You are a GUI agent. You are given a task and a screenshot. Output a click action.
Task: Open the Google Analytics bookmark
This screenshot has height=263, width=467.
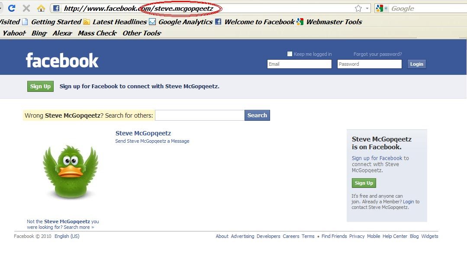pos(181,22)
